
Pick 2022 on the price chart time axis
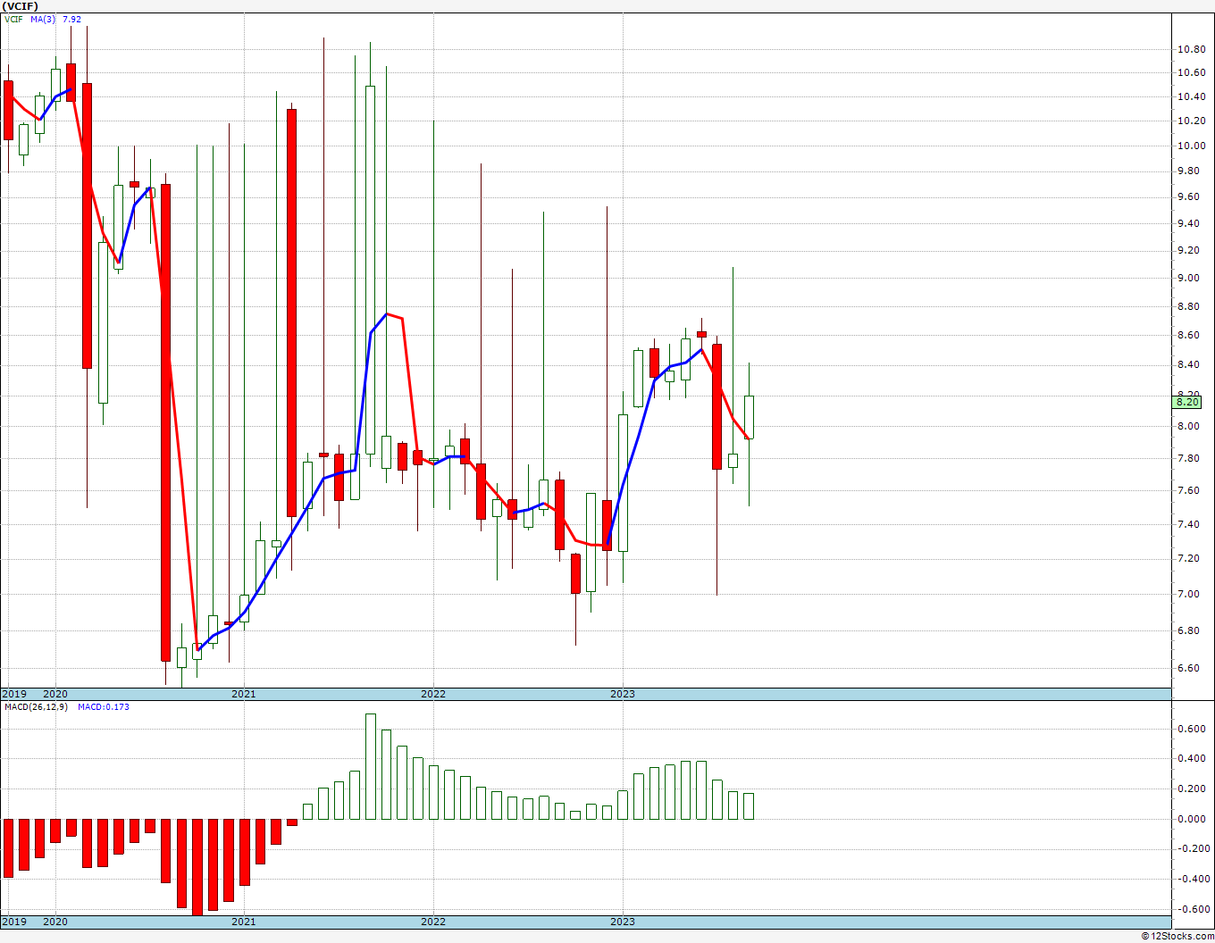point(433,694)
